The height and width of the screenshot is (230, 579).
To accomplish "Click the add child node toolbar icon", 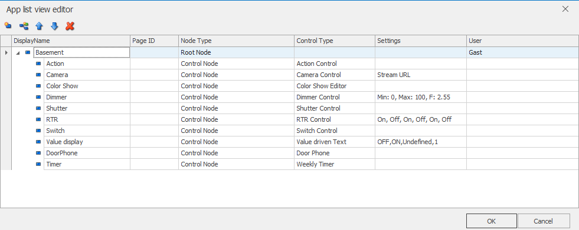I will point(24,26).
